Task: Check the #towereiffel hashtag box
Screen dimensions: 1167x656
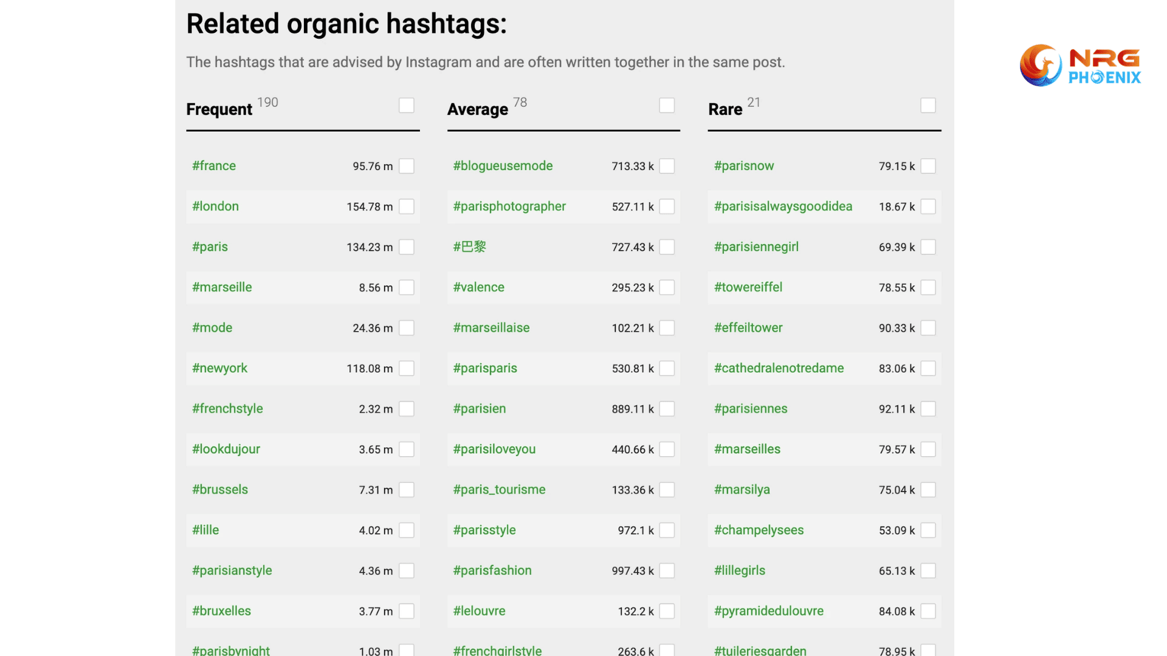Action: point(928,287)
